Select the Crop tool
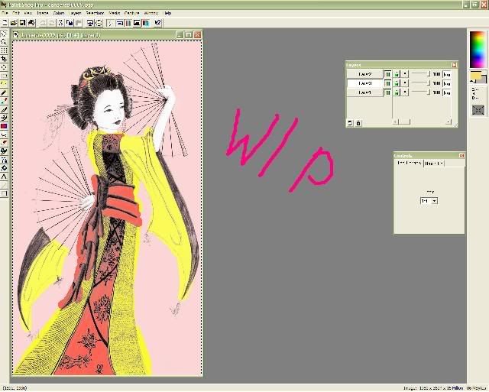 pos(4,59)
